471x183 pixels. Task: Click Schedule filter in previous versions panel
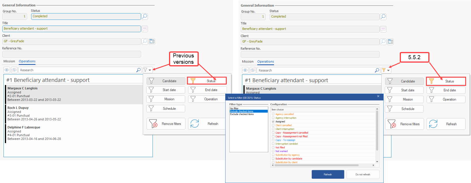click(x=166, y=109)
